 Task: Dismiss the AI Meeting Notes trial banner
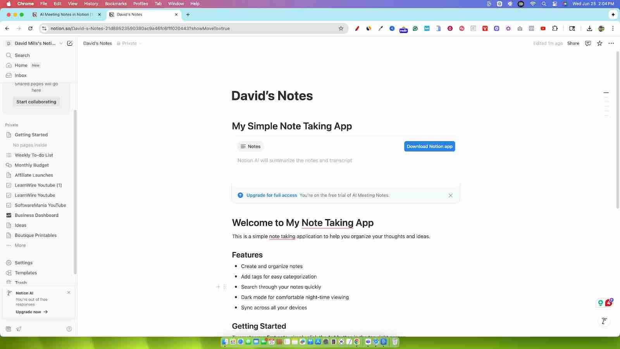[450, 195]
